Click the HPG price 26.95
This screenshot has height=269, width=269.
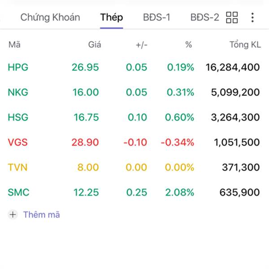tap(85, 68)
